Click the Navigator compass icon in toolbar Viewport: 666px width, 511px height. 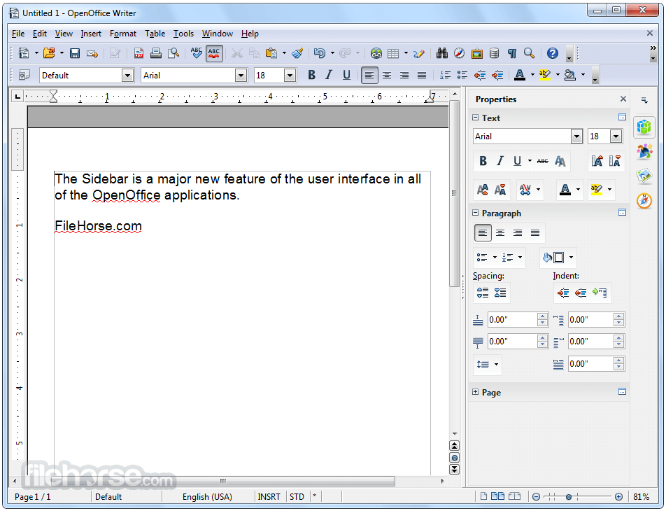tap(459, 53)
